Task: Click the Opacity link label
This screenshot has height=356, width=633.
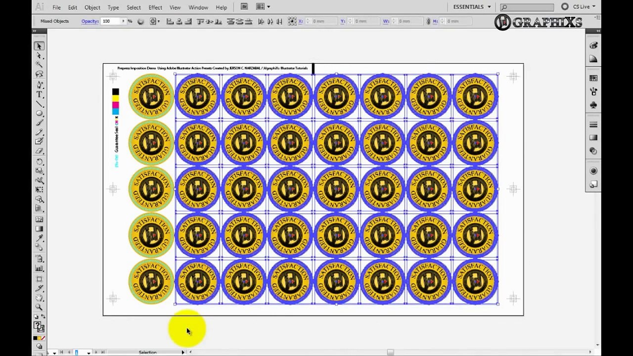Action: pos(90,21)
